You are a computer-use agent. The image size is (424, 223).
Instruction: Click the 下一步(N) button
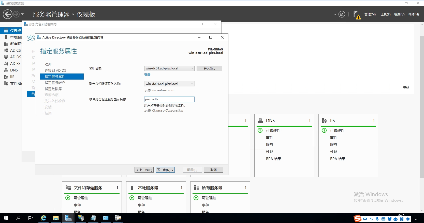tap(165, 170)
